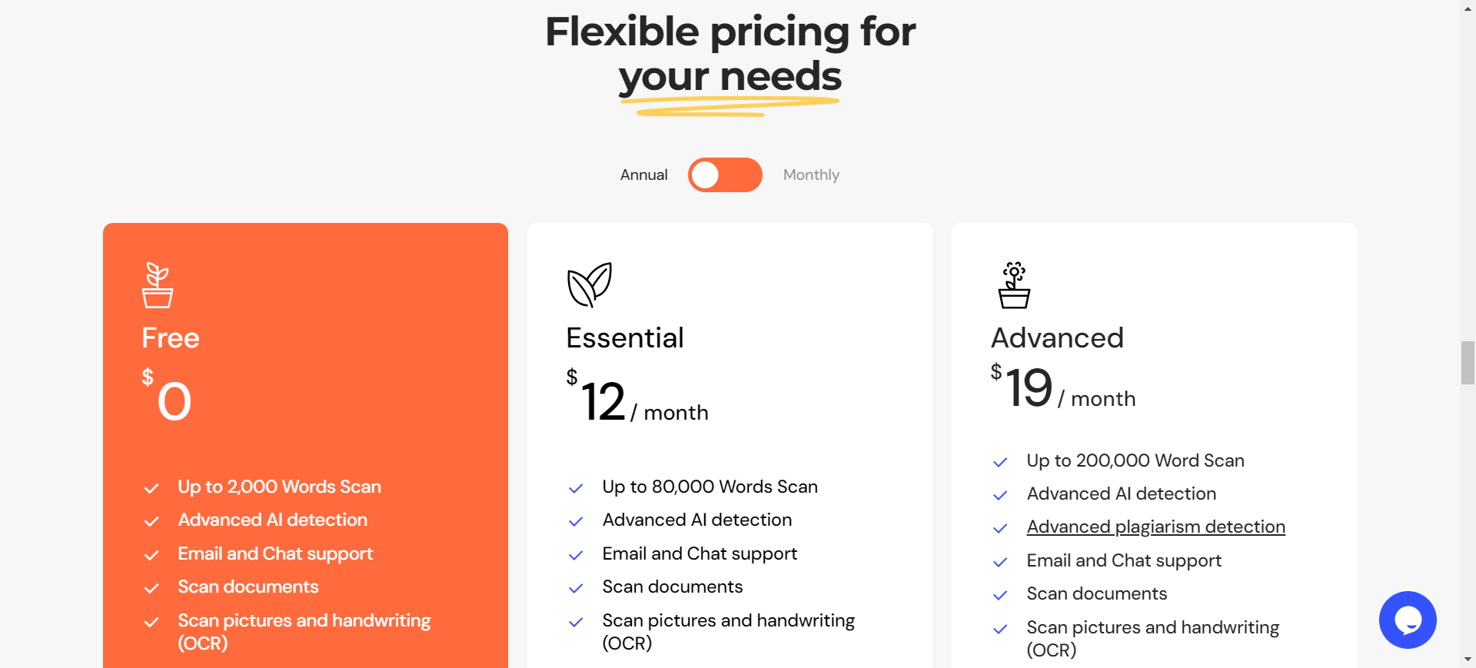Select the Essential plan title

coord(625,337)
